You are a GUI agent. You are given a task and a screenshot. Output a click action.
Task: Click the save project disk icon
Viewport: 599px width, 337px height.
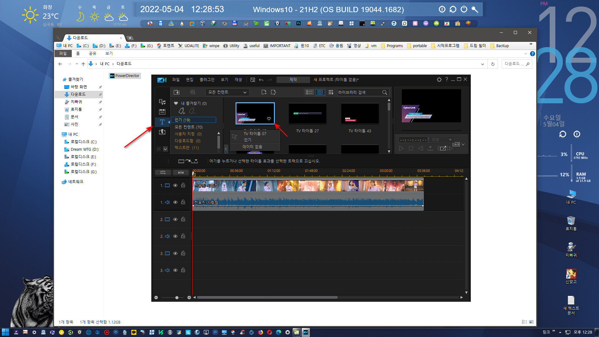(x=253, y=80)
